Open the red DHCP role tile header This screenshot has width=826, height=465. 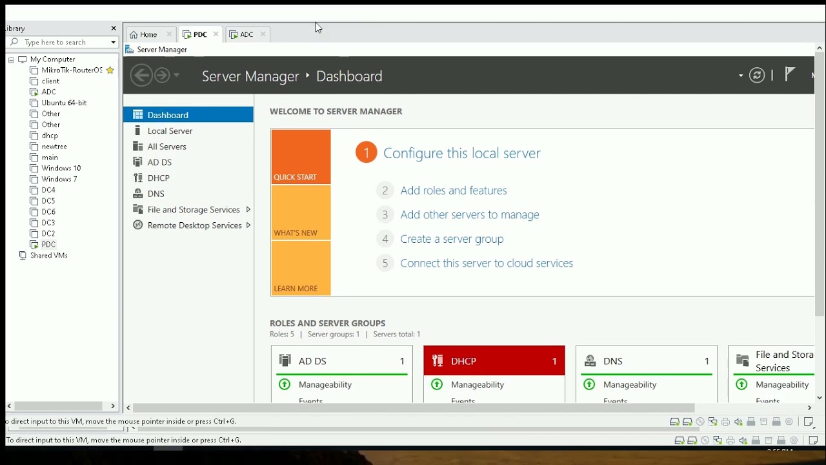coord(494,361)
